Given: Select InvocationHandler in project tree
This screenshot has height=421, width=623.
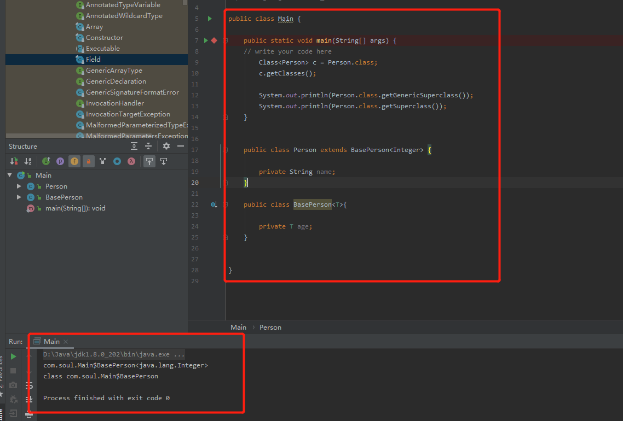Looking at the screenshot, I should pyautogui.click(x=114, y=103).
